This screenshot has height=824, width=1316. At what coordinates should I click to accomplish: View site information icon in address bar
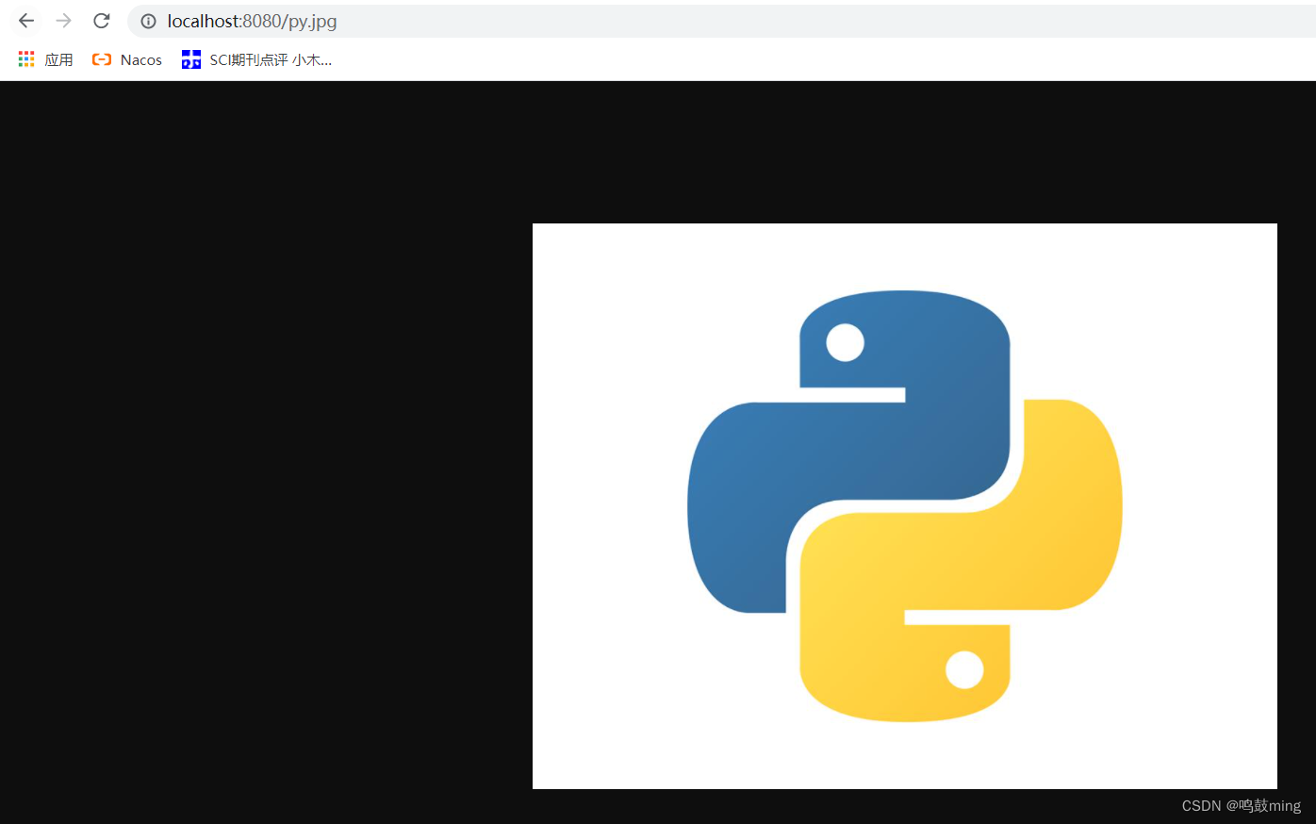(148, 21)
